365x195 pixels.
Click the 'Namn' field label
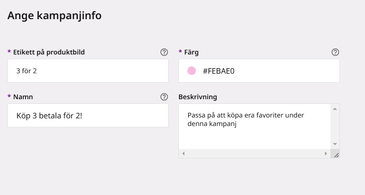click(x=23, y=97)
